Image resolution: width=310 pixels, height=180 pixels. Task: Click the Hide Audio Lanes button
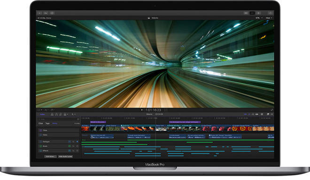[65, 157]
